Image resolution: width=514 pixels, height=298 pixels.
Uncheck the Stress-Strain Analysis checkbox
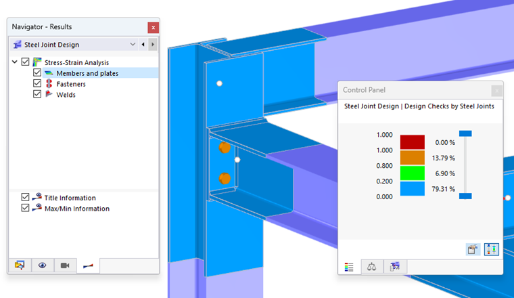point(25,62)
